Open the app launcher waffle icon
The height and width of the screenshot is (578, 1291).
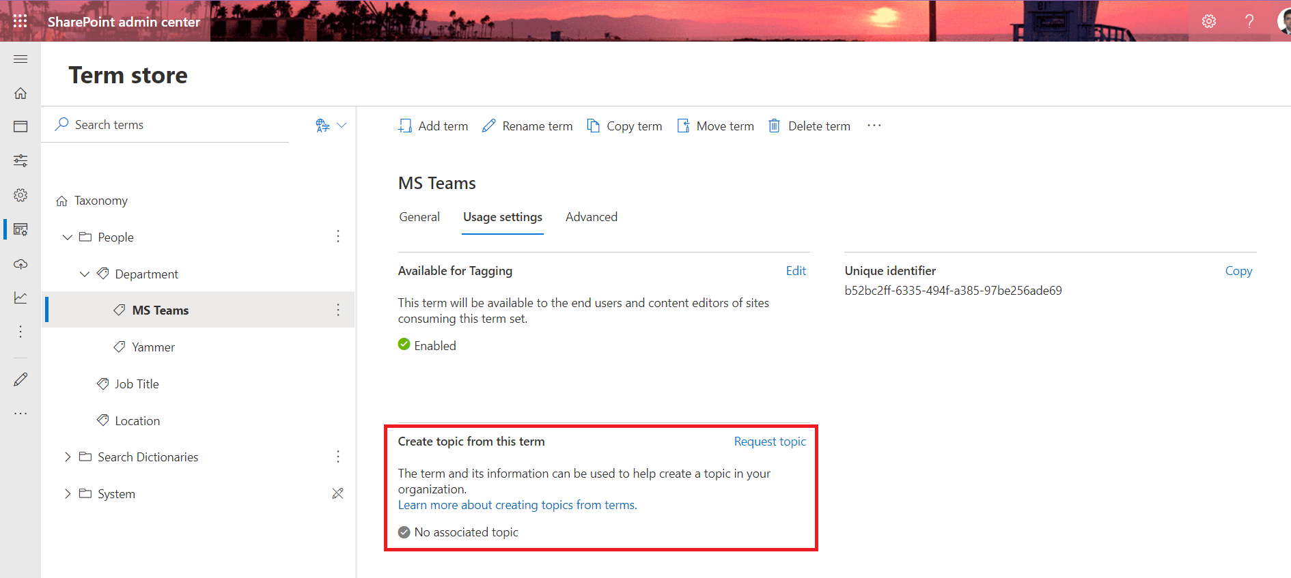(20, 21)
